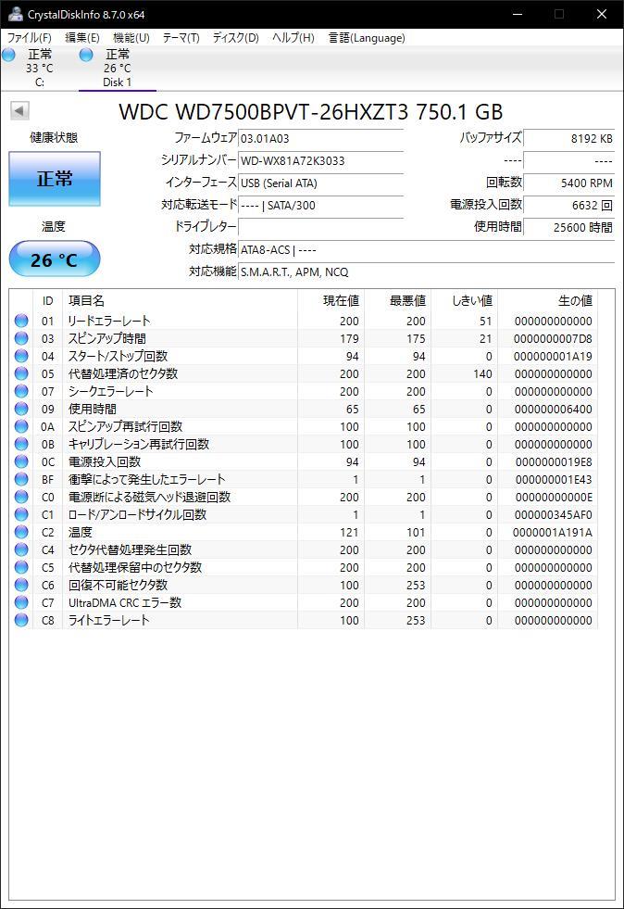The width and height of the screenshot is (624, 909).
Task: Select the Disk 1 drive tab
Action: click(117, 69)
